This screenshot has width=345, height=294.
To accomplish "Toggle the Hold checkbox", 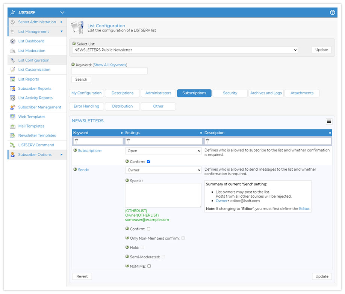I will click(x=142, y=247).
